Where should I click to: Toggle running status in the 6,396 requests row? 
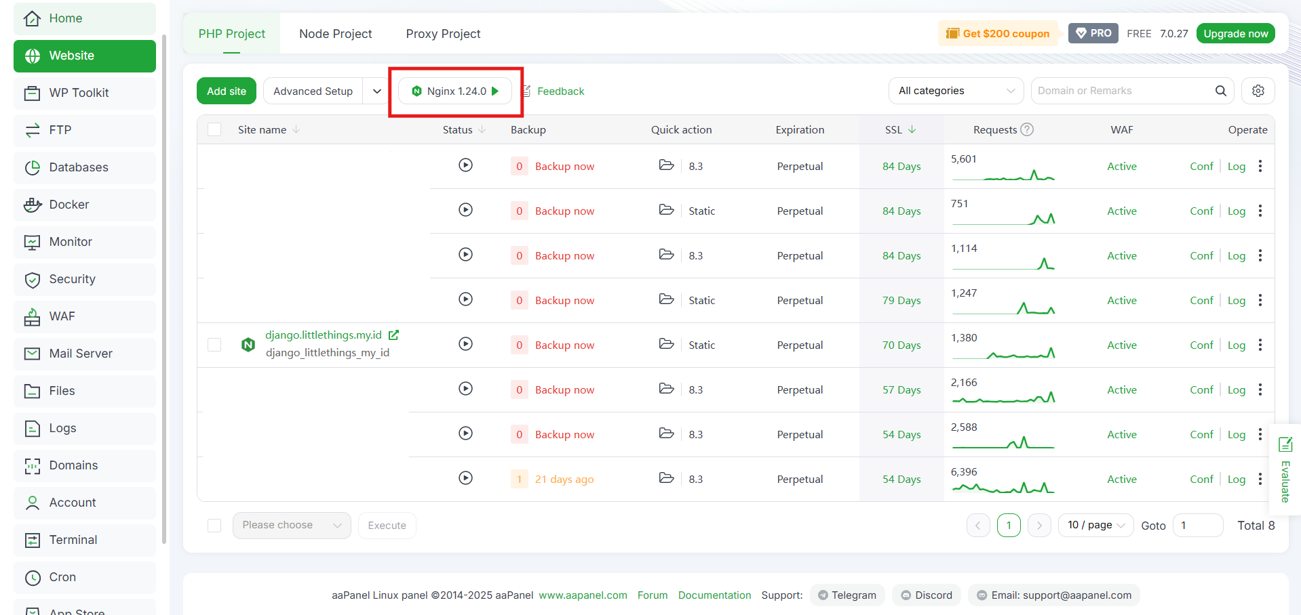[x=465, y=478]
